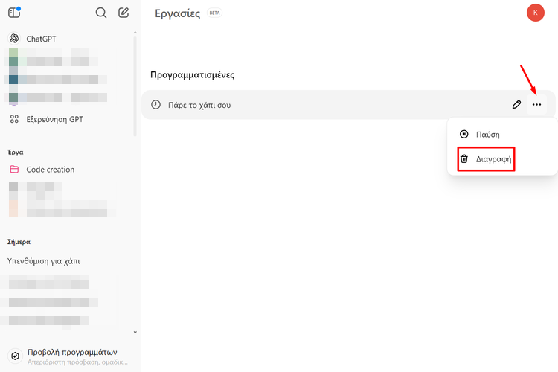Expand the sidebar chevron at bottom
This screenshot has width=558, height=372.
[x=135, y=332]
